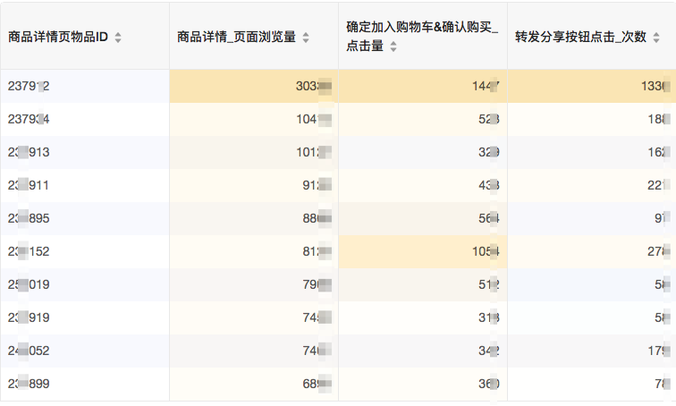Select the 商品详情页物品ID header text
Viewport: 676px width, 406px height.
[x=58, y=38]
